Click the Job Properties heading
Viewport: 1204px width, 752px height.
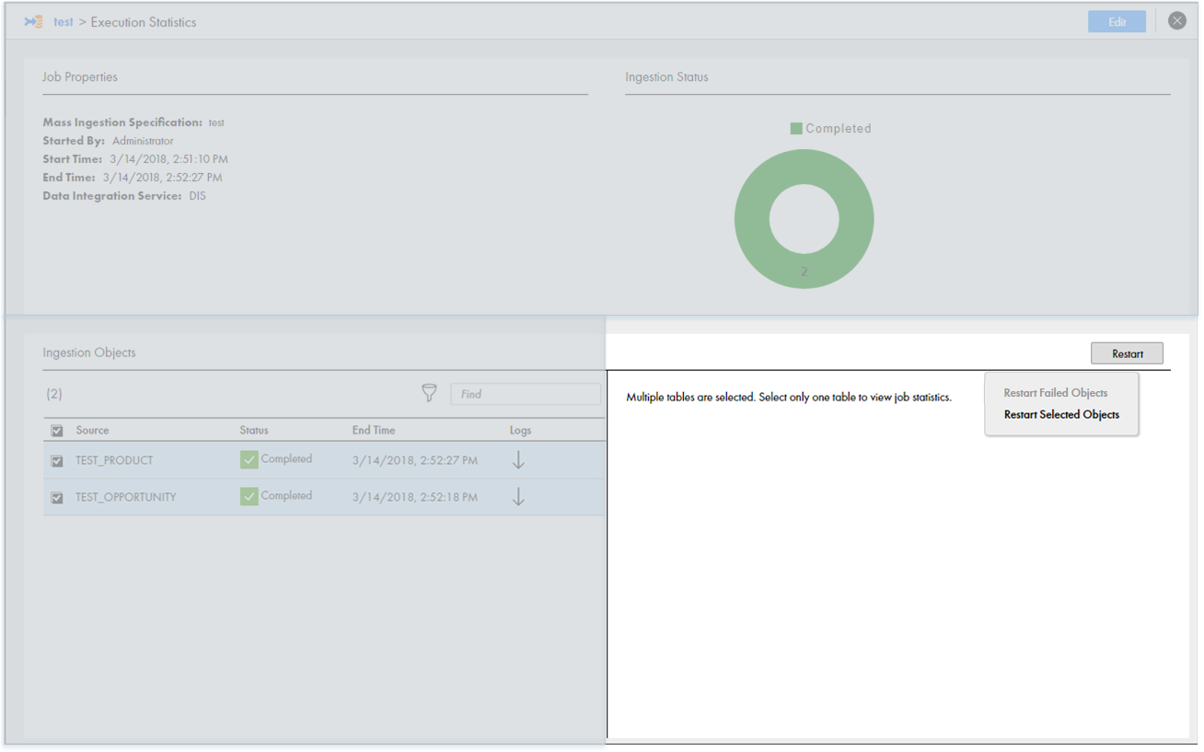(79, 77)
